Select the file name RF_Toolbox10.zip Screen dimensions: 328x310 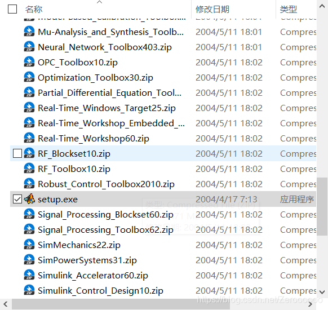[74, 169]
